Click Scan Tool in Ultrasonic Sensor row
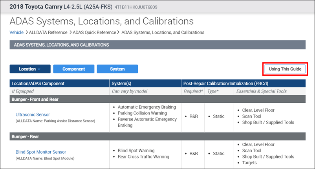The height and width of the screenshot is (169, 315). click(x=251, y=116)
